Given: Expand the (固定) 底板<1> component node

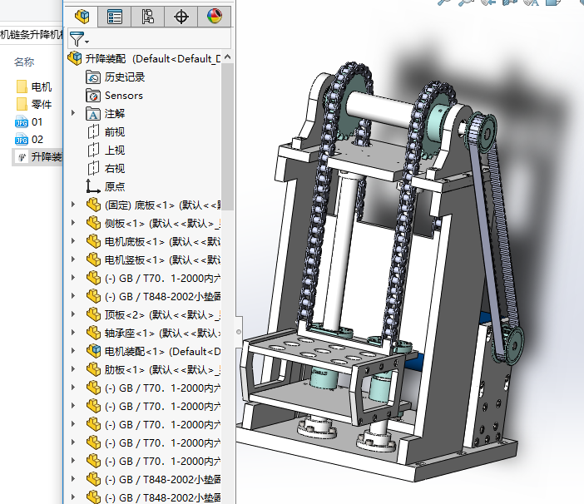Looking at the screenshot, I should [x=73, y=205].
